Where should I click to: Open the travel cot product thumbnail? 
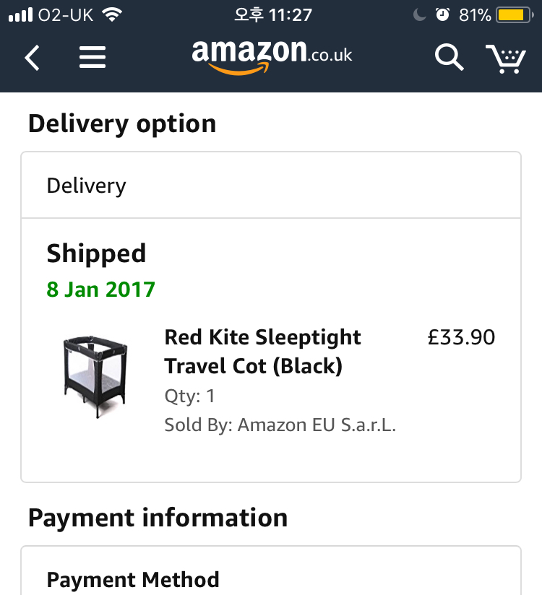95,376
